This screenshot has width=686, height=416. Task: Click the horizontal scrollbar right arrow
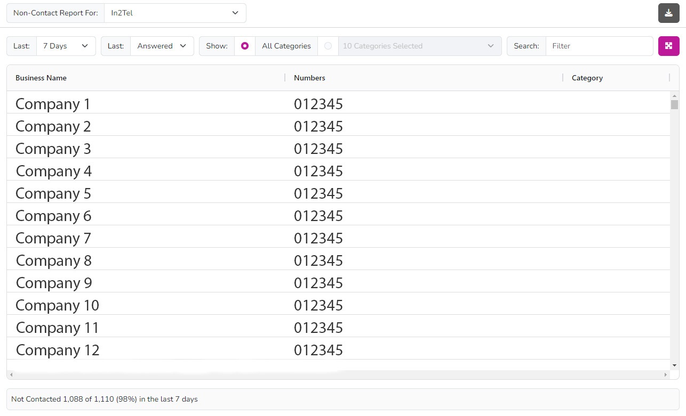point(666,375)
